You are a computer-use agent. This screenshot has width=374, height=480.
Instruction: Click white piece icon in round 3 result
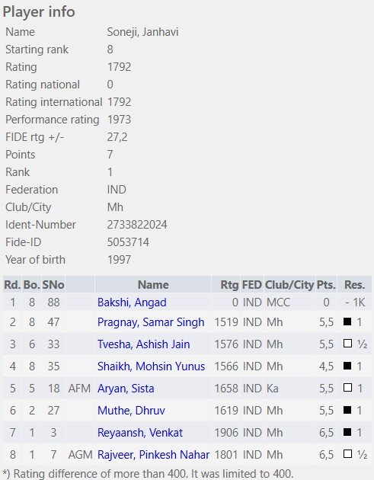coord(347,344)
